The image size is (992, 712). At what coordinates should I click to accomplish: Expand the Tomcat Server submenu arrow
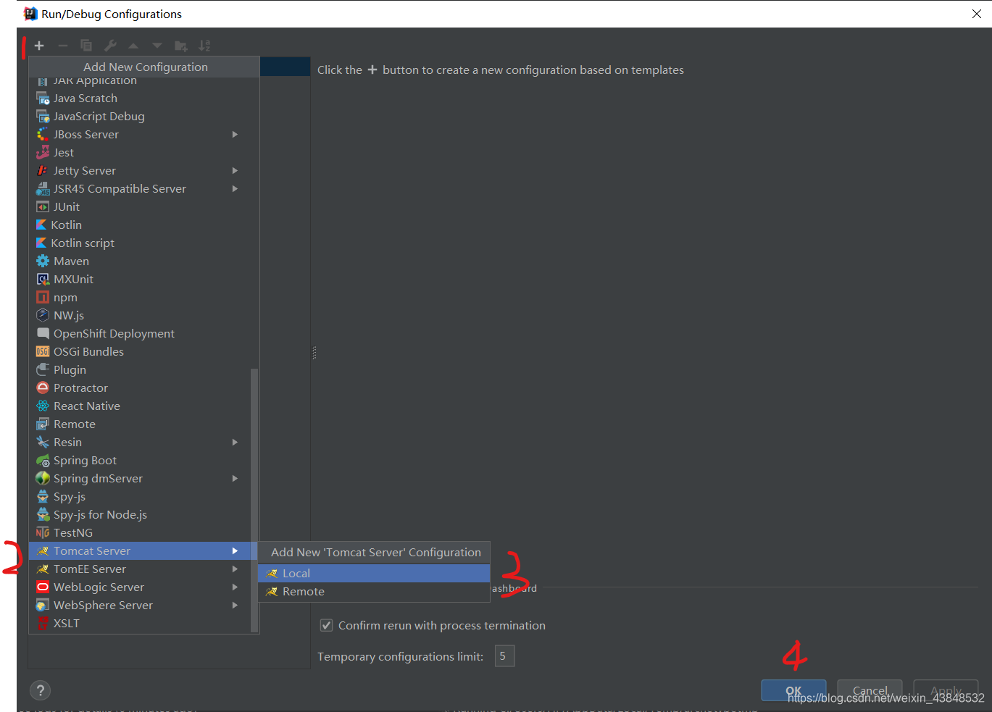tap(235, 550)
